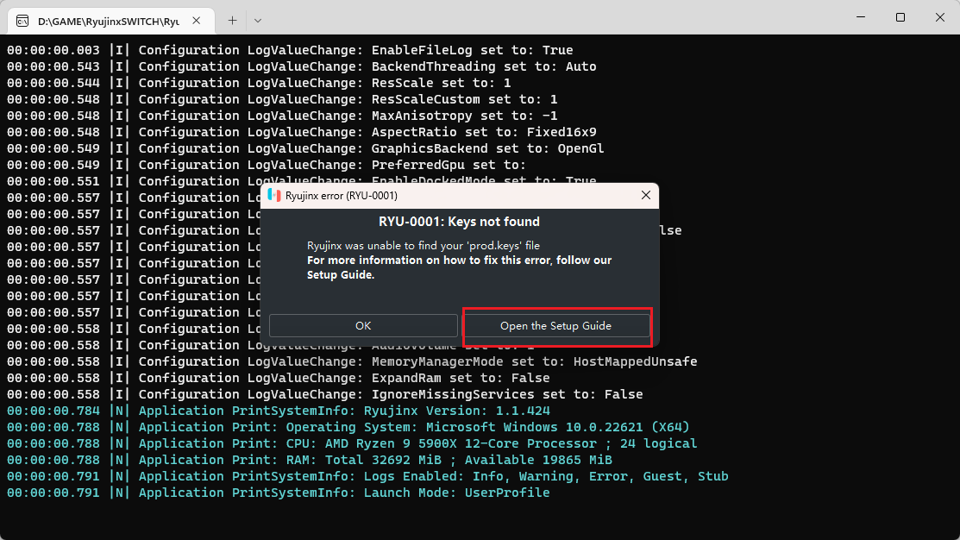Close the Ryujinx error dialog
The height and width of the screenshot is (540, 960).
coord(645,195)
